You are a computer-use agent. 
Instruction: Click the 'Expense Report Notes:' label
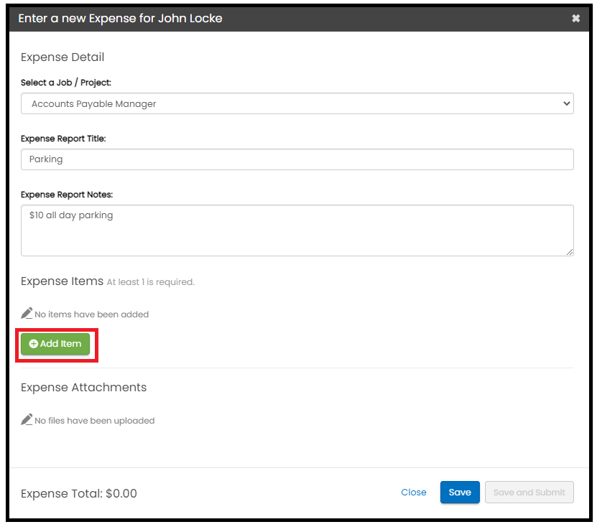pyautogui.click(x=67, y=195)
